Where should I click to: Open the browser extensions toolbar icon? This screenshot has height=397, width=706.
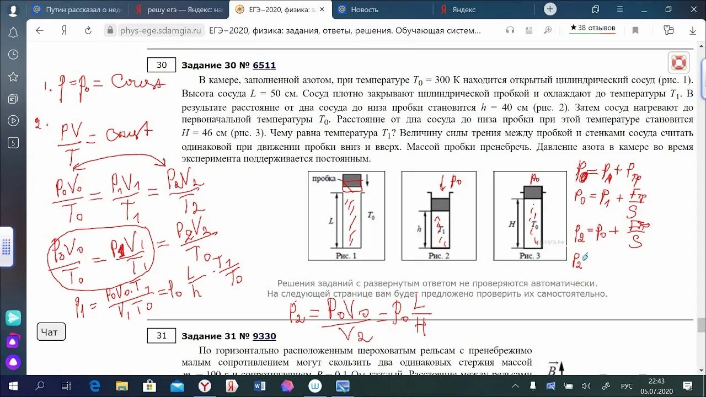click(669, 30)
